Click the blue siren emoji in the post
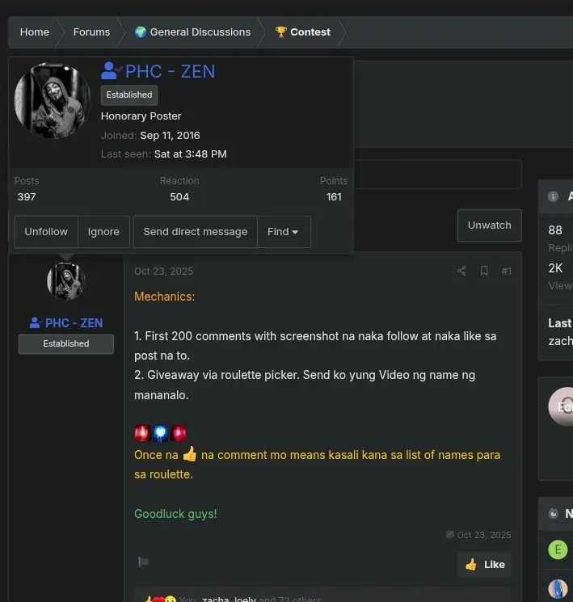Screen dimensions: 573x602 coord(160,433)
